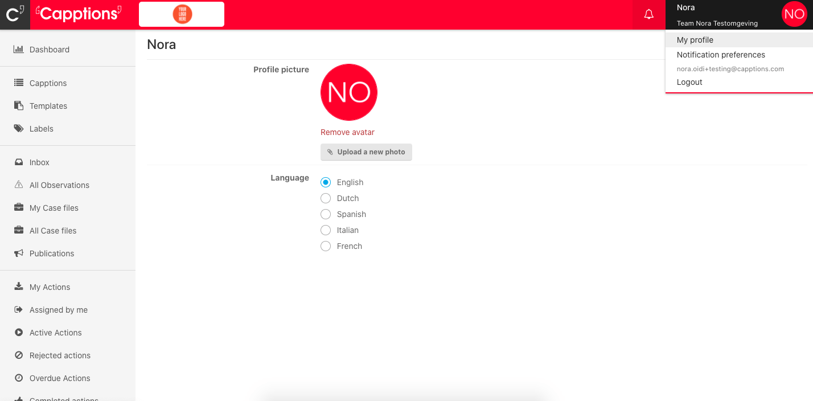The height and width of the screenshot is (401, 813).
Task: Click the Inbox tray icon
Action: click(x=18, y=162)
